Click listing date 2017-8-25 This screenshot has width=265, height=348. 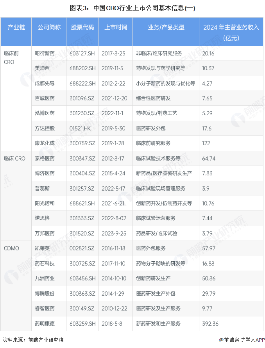click(113, 54)
